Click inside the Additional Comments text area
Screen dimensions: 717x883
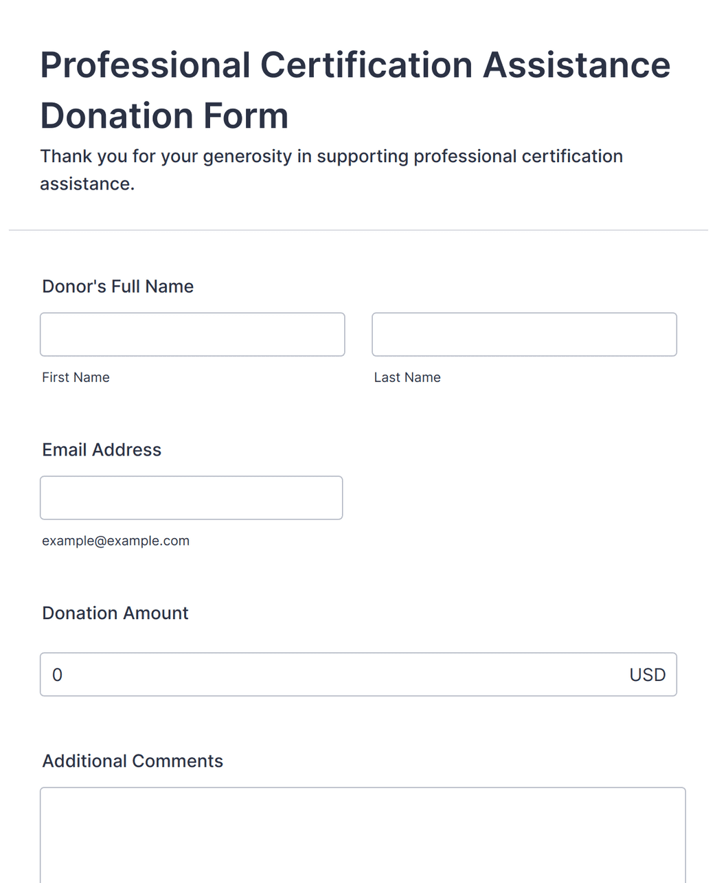[x=363, y=835]
